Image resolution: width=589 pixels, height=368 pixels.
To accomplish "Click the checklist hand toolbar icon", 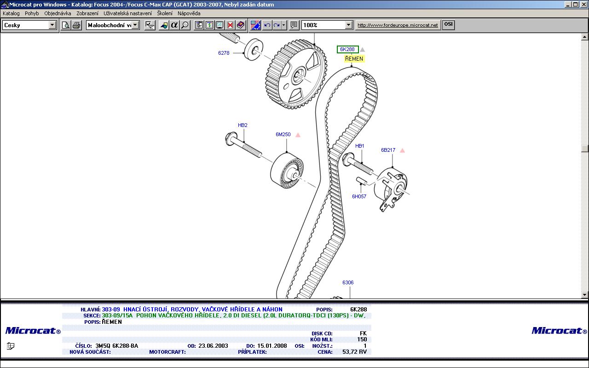I will pos(150,25).
